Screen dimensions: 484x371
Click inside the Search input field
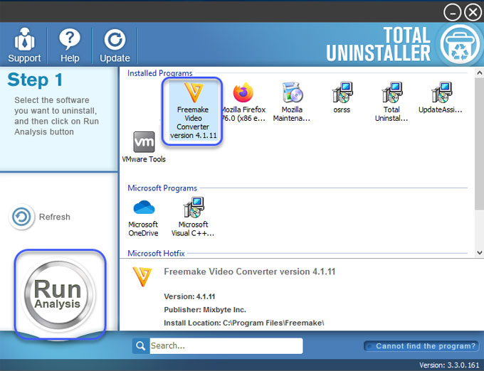coord(225,346)
